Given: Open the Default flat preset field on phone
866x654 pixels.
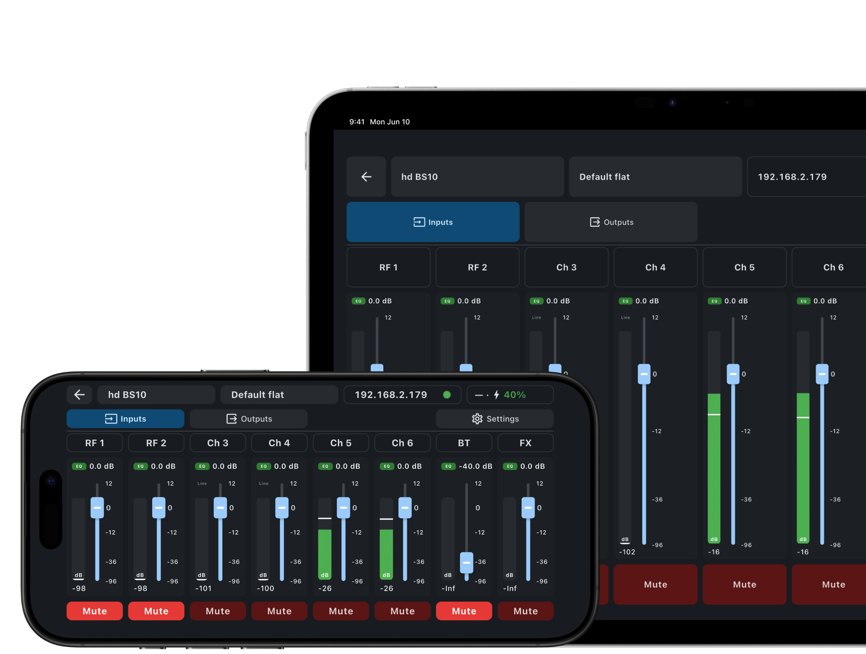Looking at the screenshot, I should (279, 395).
